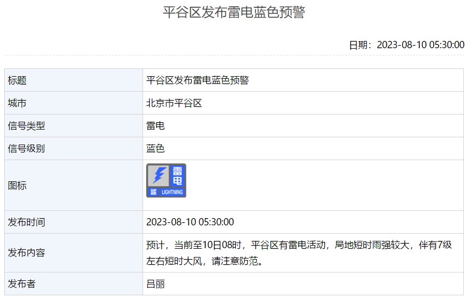Click the publisher name 吕丽
This screenshot has height=301, width=468.
click(155, 284)
